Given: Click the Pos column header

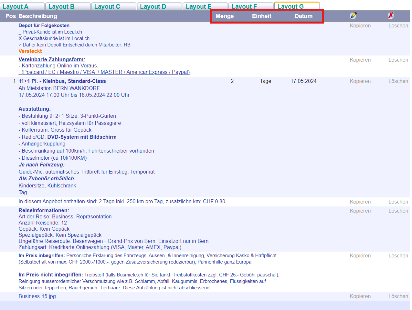Looking at the screenshot, I should coord(11,16).
